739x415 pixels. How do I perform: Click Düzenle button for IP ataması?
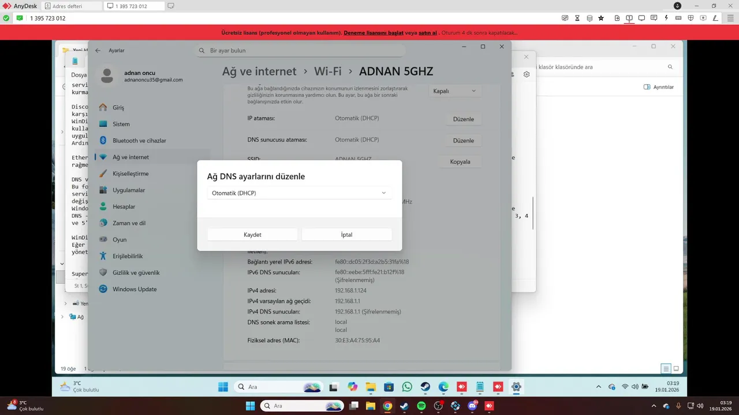coord(464,119)
